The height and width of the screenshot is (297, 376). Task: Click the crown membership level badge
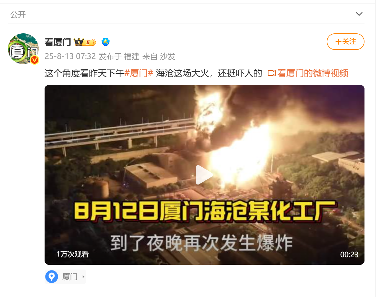(85, 42)
